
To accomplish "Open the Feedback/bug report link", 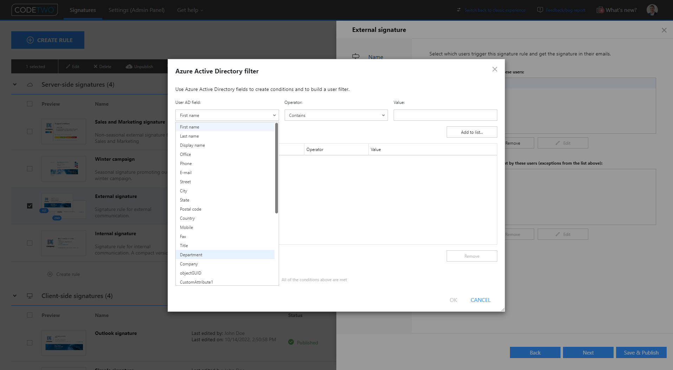I will tap(565, 10).
